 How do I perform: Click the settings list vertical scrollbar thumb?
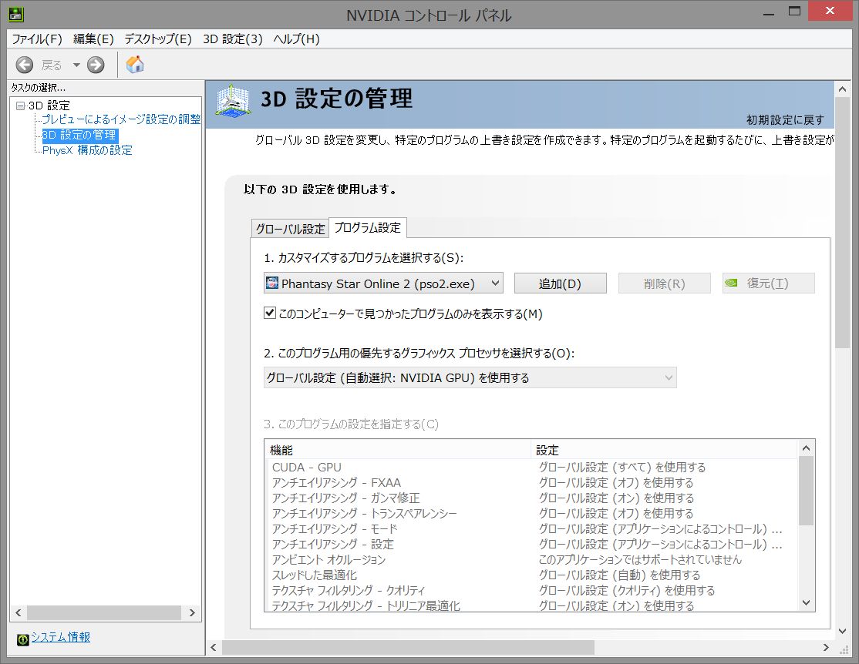pyautogui.click(x=806, y=491)
